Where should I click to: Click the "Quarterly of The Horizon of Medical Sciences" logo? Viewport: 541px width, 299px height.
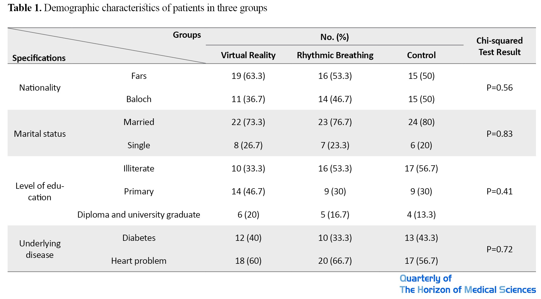[x=467, y=284]
